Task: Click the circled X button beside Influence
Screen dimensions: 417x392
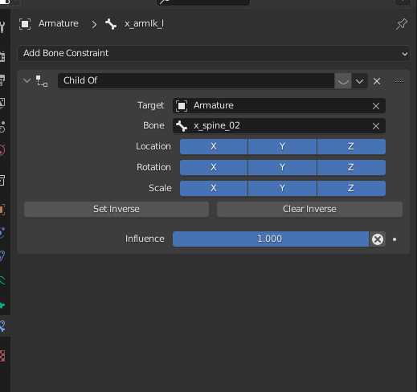Action: coord(378,239)
